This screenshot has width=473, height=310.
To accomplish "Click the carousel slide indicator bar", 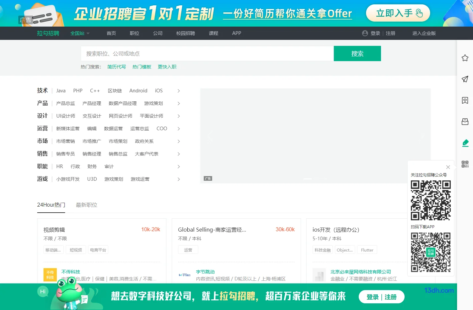I will point(316,179).
